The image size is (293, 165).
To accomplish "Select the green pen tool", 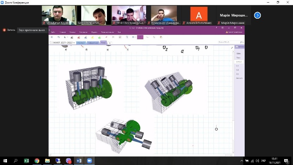I will click(x=99, y=37).
